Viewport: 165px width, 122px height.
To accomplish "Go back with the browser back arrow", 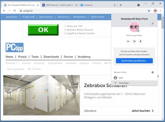I will (x=4, y=11).
